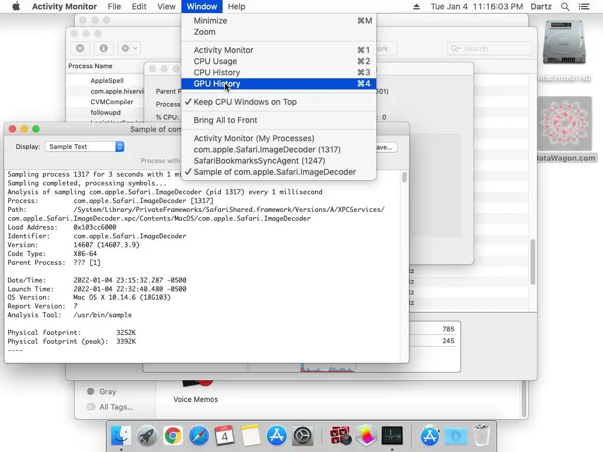Open Spotlight search in menu bar

[x=565, y=6]
